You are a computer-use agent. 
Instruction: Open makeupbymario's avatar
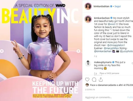coord(88,63)
